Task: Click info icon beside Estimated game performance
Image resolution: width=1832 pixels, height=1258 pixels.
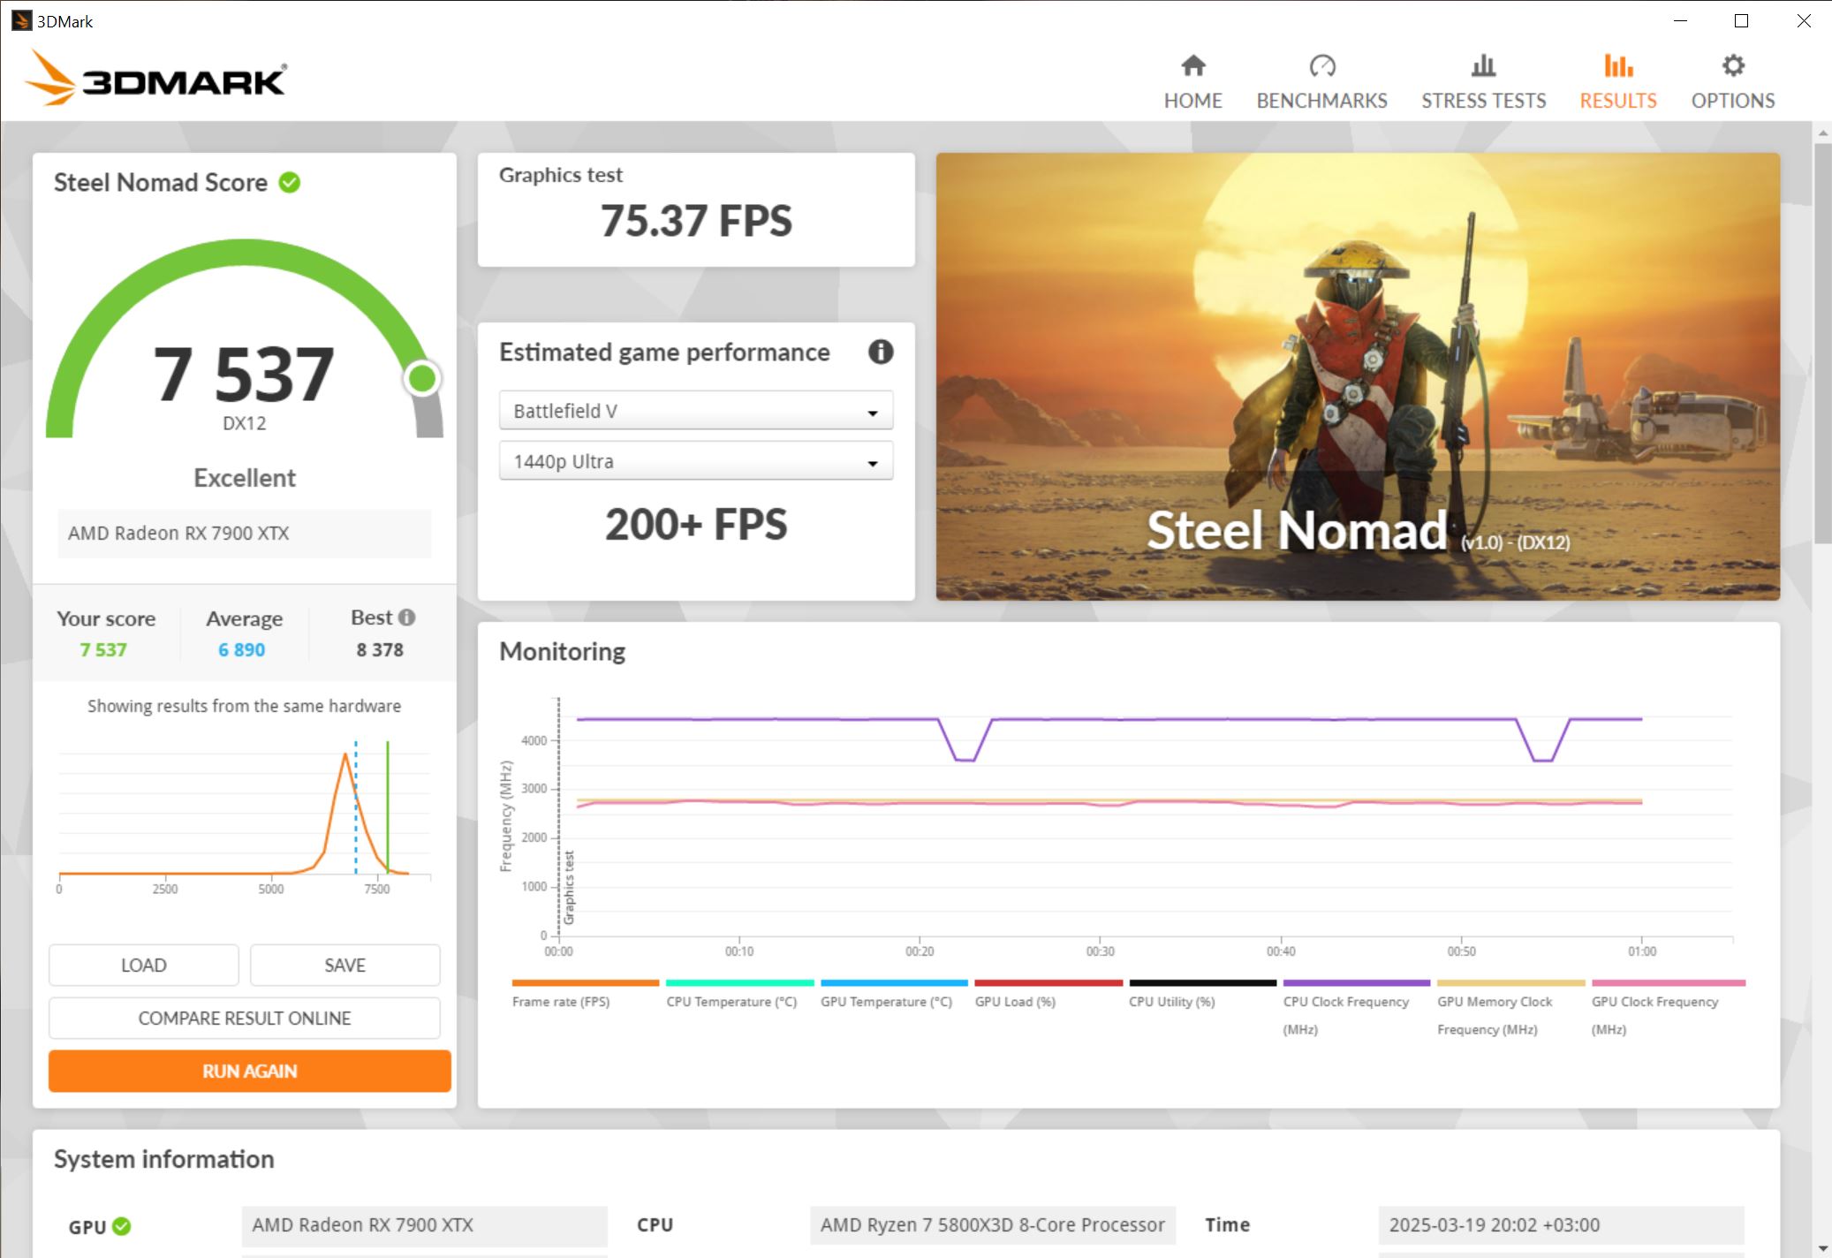Action: pyautogui.click(x=880, y=352)
